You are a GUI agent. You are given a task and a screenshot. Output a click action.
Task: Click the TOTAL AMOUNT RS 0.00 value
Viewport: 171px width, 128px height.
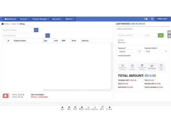tap(150, 76)
